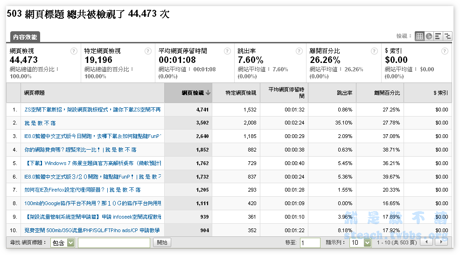Sort by 網頁檢視 column header
The image size is (460, 255).
[x=193, y=93]
